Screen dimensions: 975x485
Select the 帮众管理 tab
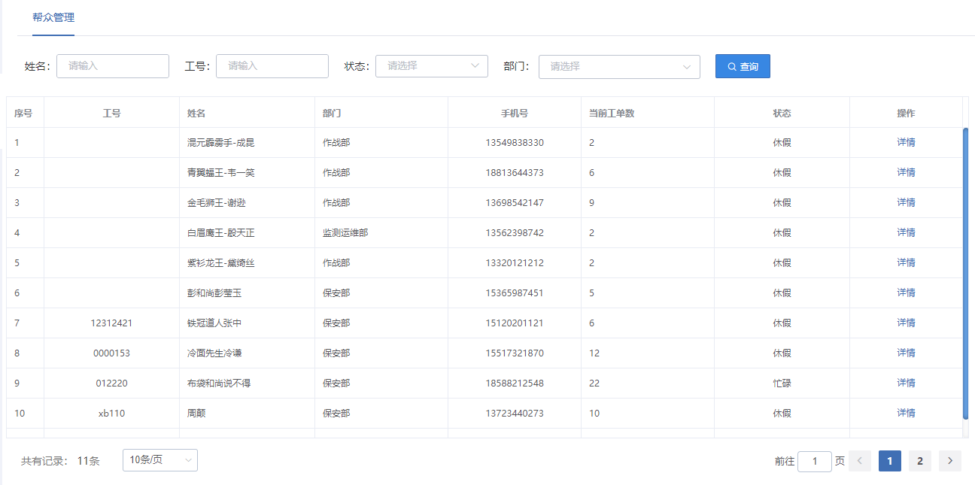[53, 17]
